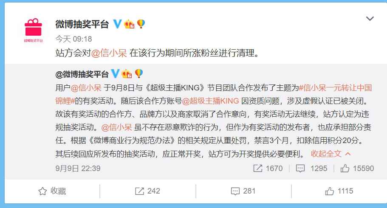Click the 今天 09:18 timestamp
This screenshot has width=387, height=208.
(x=73, y=39)
